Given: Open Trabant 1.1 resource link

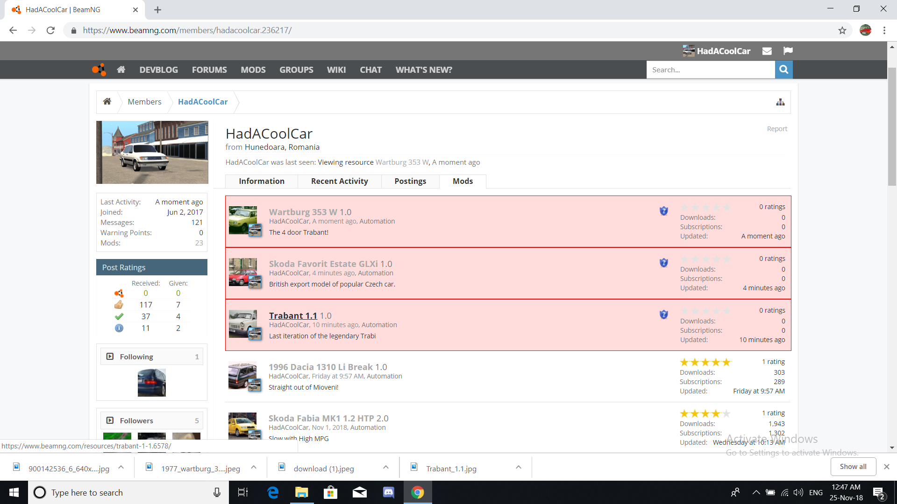Looking at the screenshot, I should point(293,315).
